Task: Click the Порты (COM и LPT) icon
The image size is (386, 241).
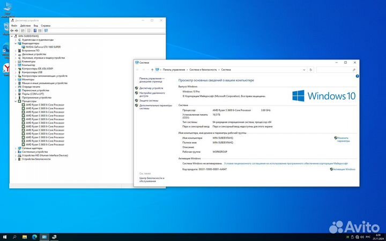Action: (x=19, y=94)
